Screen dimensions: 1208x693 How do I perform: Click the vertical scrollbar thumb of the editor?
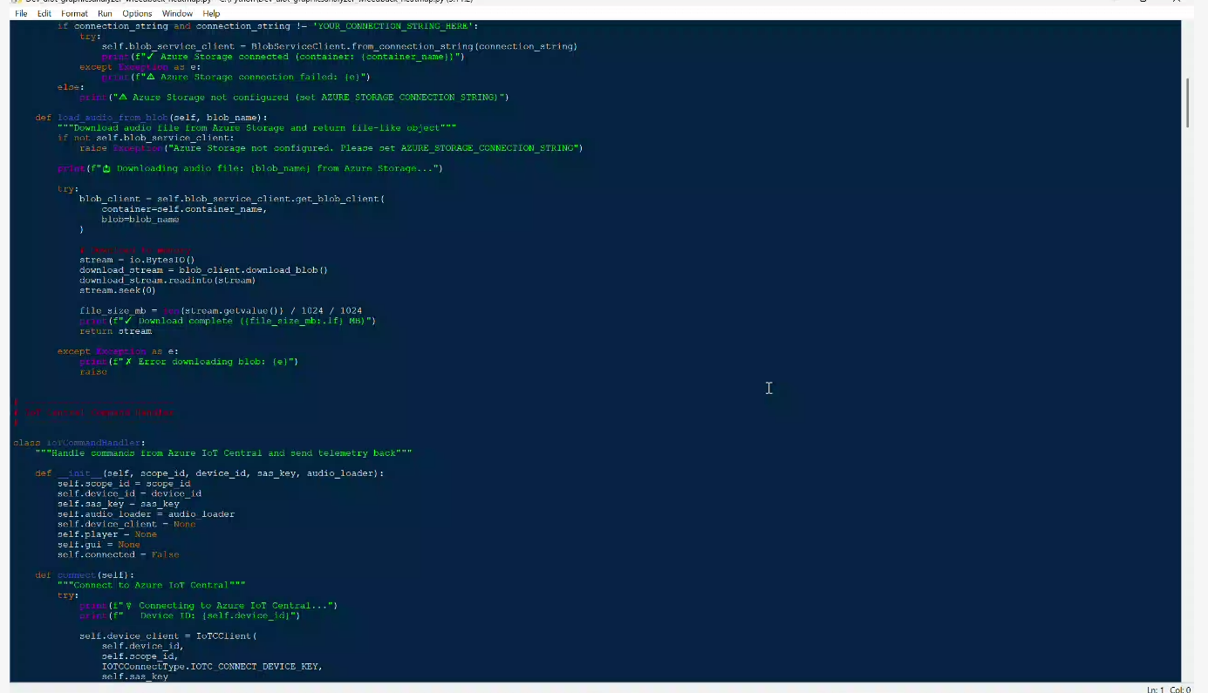coord(1187,103)
